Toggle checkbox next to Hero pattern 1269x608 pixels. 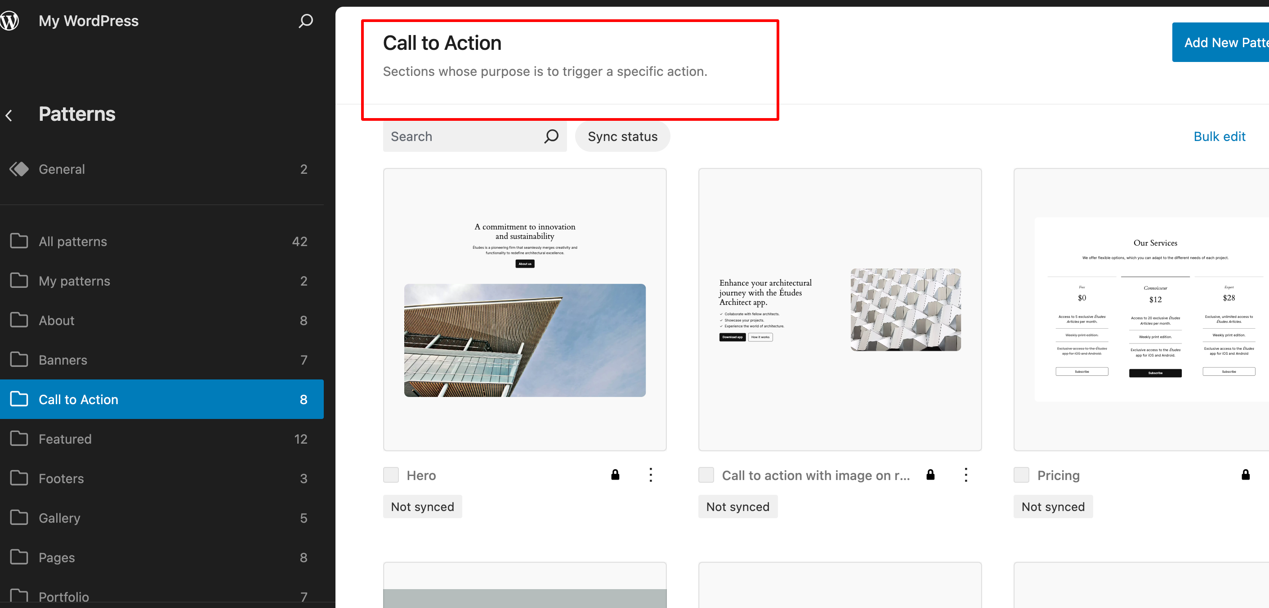click(391, 475)
